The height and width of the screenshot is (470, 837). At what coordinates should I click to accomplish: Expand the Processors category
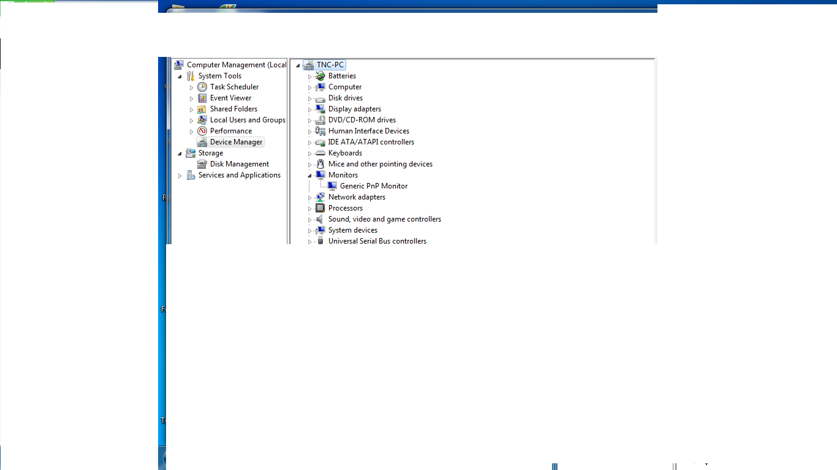pyautogui.click(x=309, y=209)
